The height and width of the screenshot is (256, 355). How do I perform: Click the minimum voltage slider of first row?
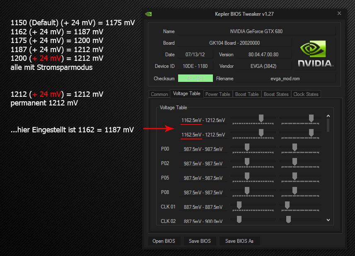click(x=261, y=118)
